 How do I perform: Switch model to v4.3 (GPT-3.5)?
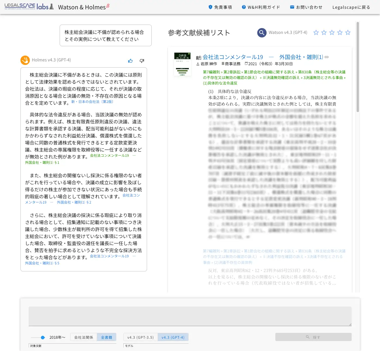click(141, 337)
